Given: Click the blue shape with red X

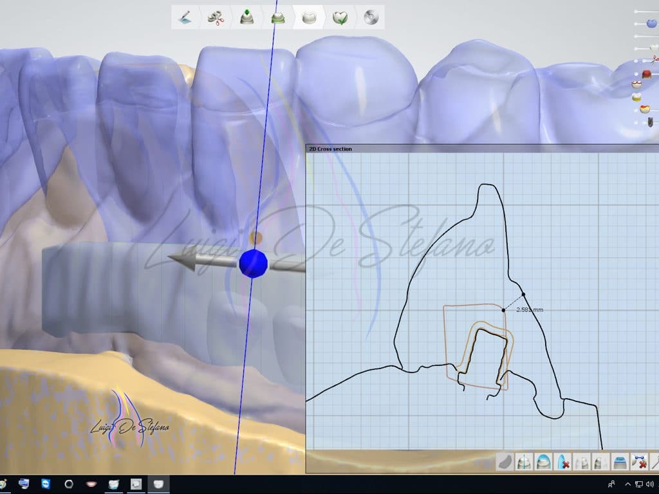Looking at the screenshot, I should tap(562, 462).
